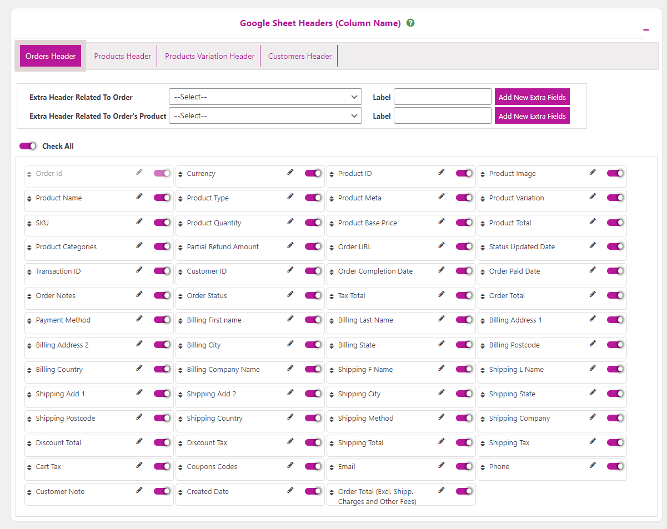Click the Order Paid Date text
667x529 pixels.
(514, 271)
